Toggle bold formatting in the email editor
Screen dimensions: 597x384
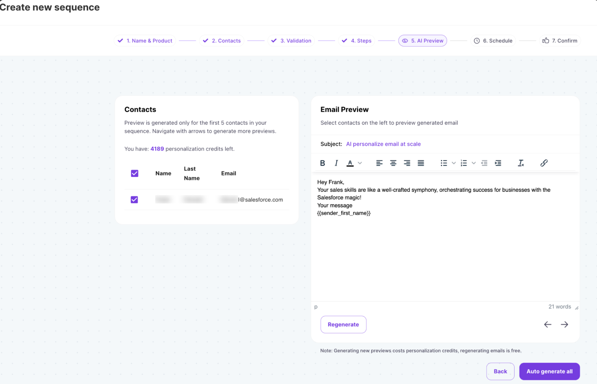pyautogui.click(x=322, y=163)
